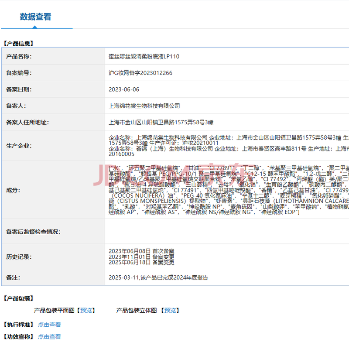Click the 备案人 company name value
The width and height of the screenshot is (349, 349).
tap(144, 106)
